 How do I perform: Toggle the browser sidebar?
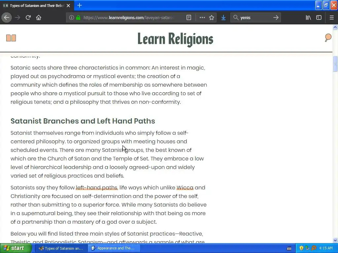tap(319, 18)
